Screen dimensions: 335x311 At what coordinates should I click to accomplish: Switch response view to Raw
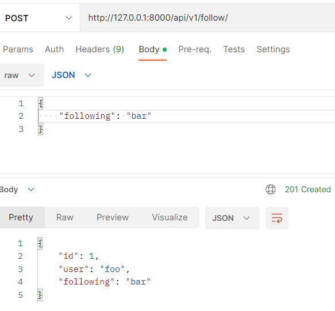coord(65,217)
